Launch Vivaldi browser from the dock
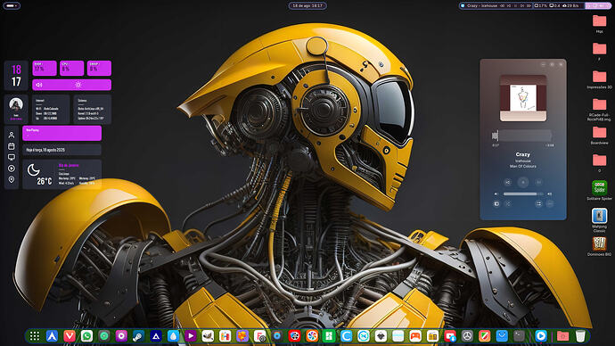This screenshot has height=346, width=615. [70, 336]
